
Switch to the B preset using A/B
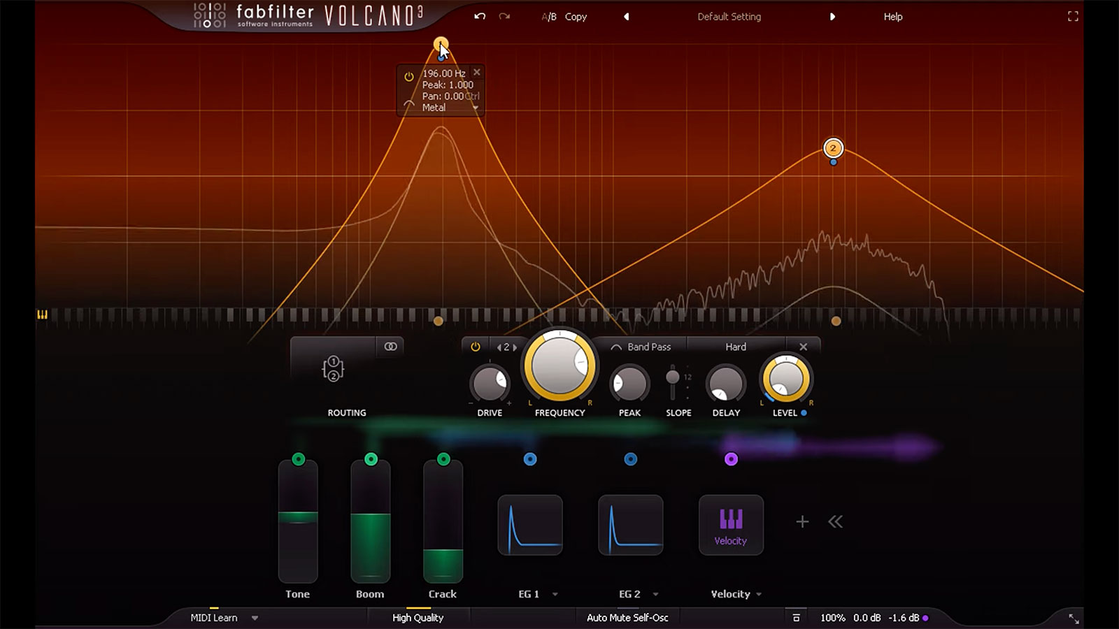tap(550, 17)
